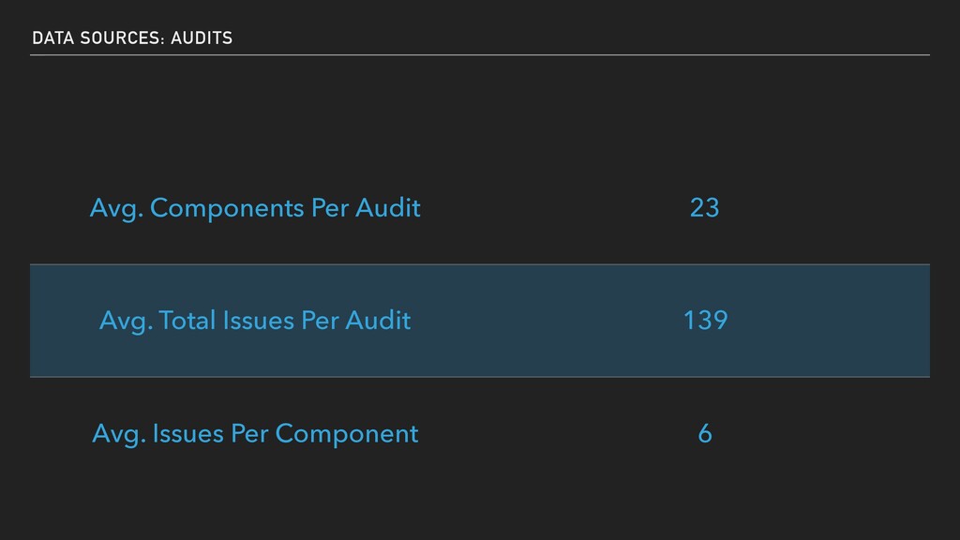
Task: Click the horizontal rule beneath the slide title
Action: (480, 55)
